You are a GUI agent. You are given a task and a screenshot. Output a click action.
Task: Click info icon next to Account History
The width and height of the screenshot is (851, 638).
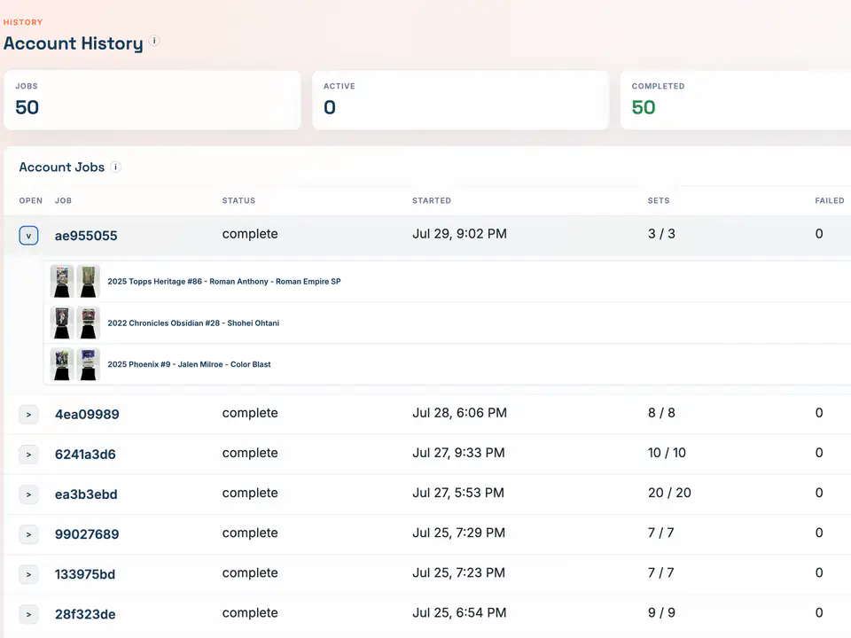(x=154, y=41)
